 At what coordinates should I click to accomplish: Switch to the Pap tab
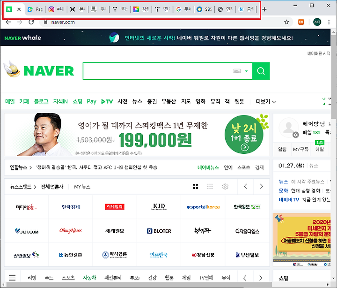(35, 9)
